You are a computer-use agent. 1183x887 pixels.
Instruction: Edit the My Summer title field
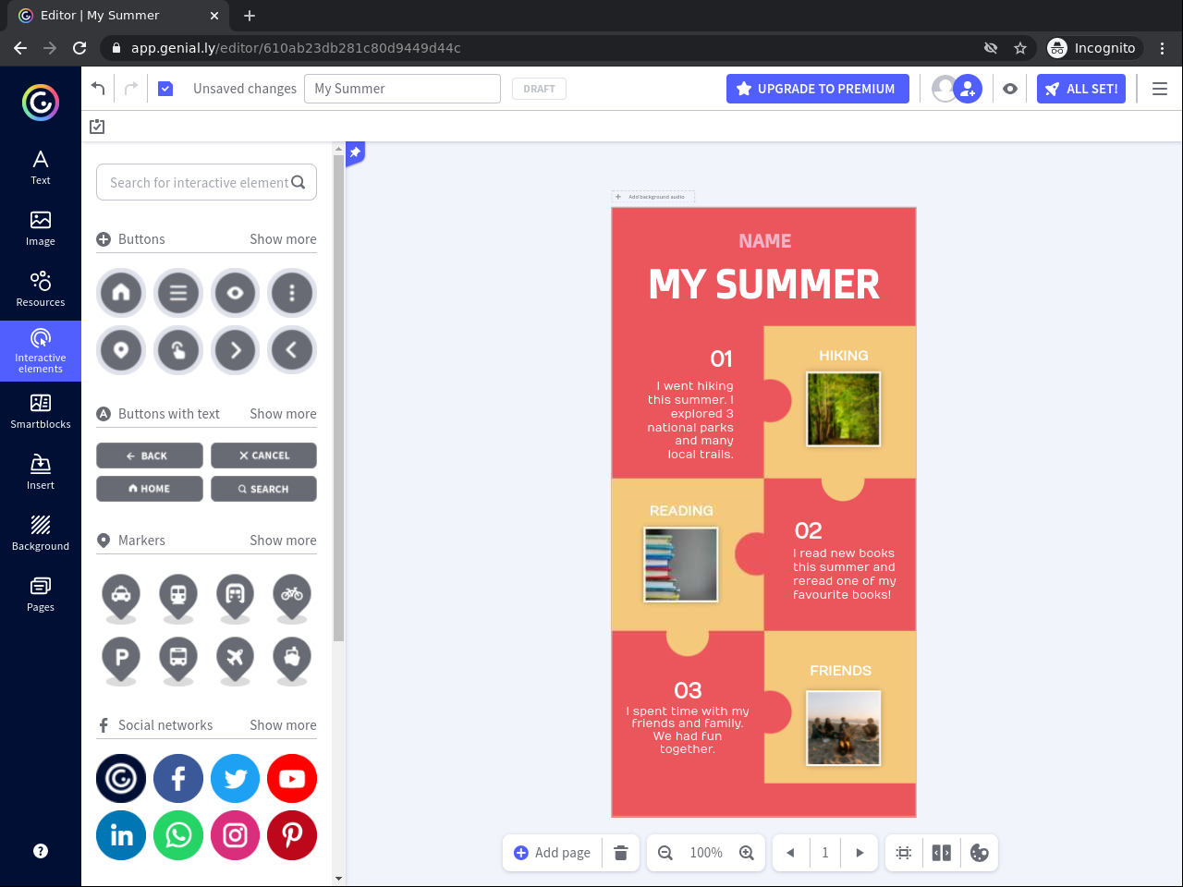click(x=402, y=89)
